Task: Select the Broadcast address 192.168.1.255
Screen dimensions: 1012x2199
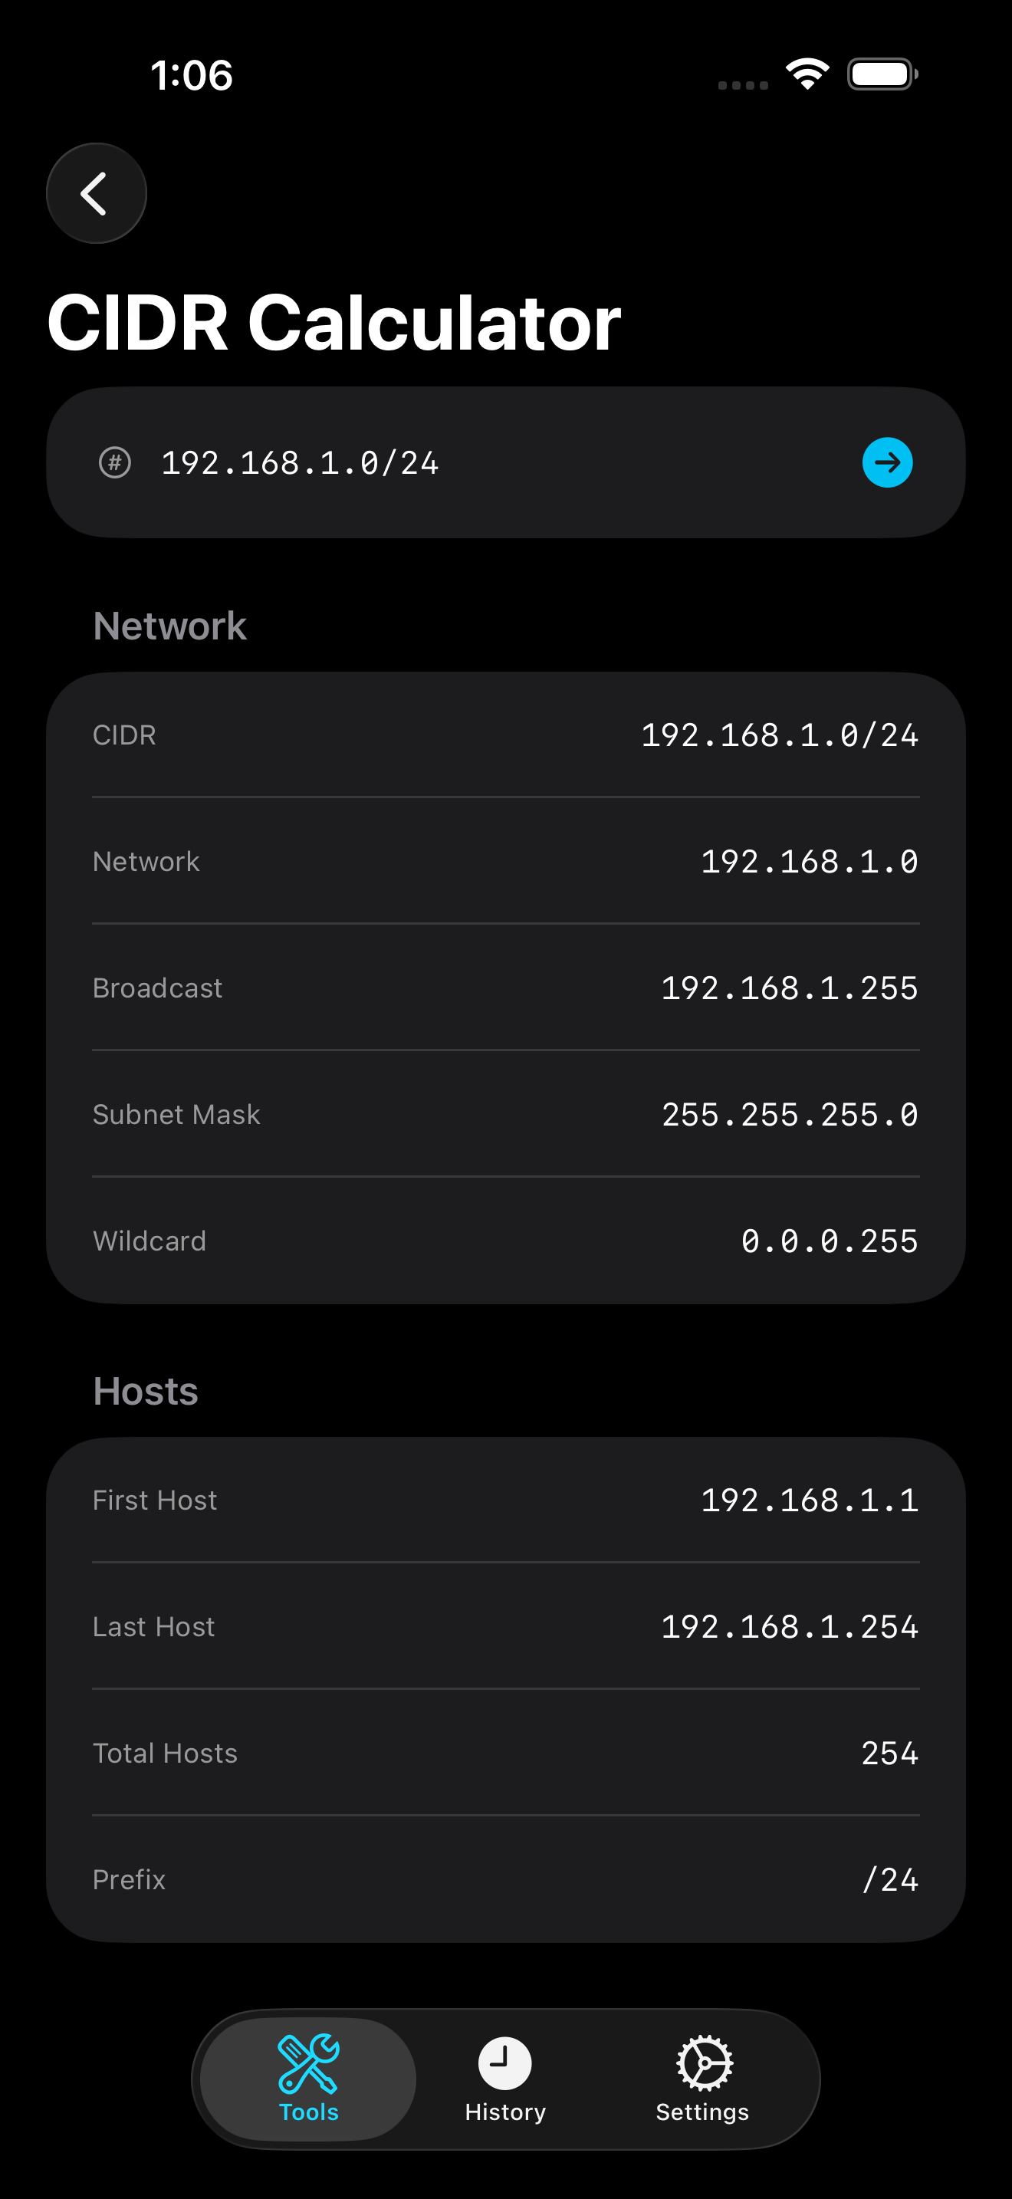Action: (790, 988)
